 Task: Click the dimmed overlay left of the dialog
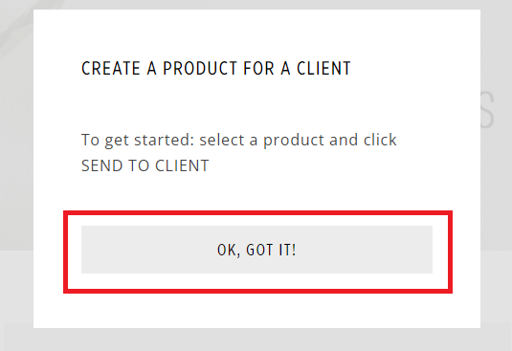point(16,164)
